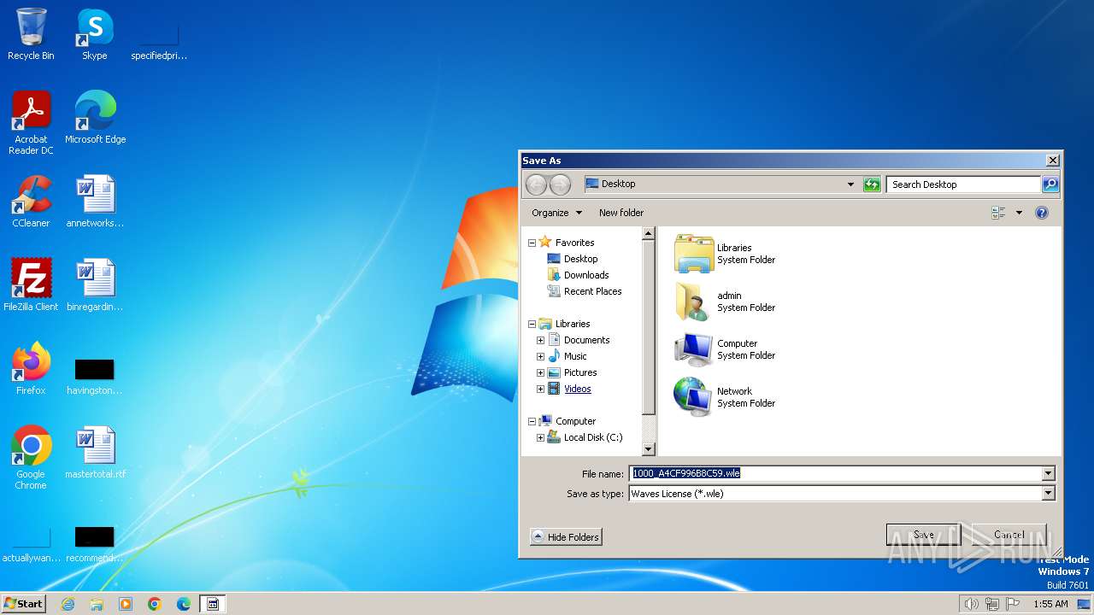Screen dimensions: 1094x615
Task: Open Windows Media Player from the taskbar
Action: point(126,604)
